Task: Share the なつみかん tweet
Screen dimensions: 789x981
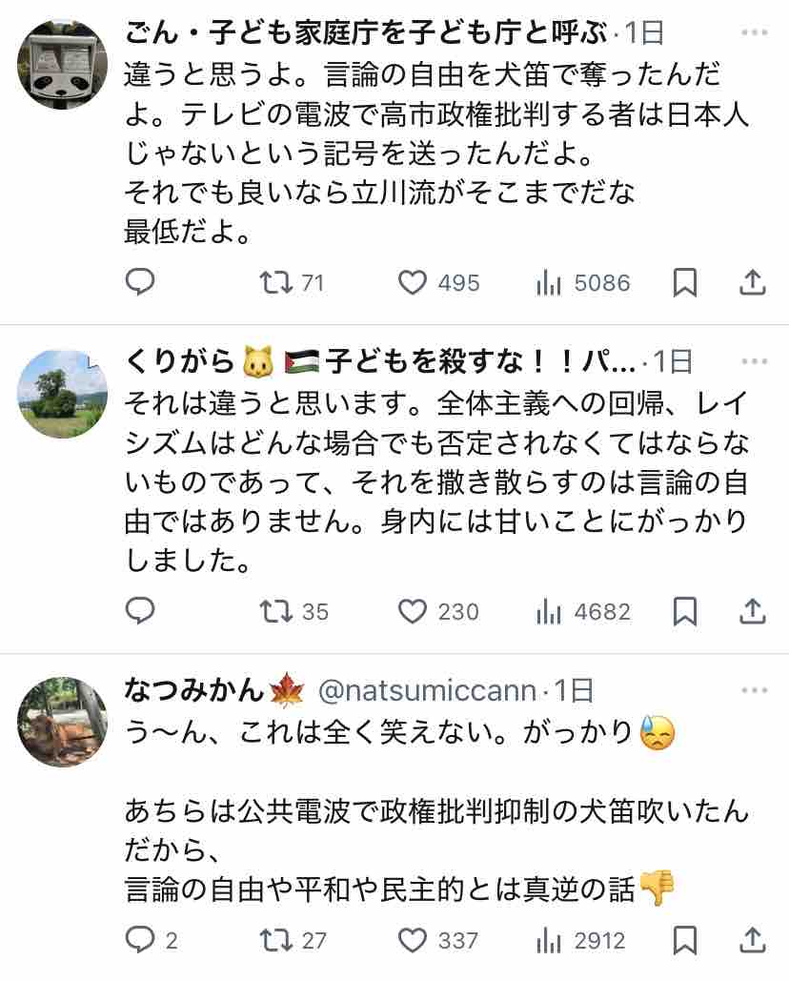Action: click(753, 940)
